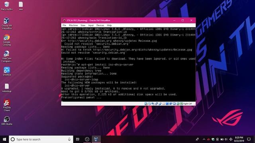Click the virtualization features indicator in status bar

click(x=174, y=104)
